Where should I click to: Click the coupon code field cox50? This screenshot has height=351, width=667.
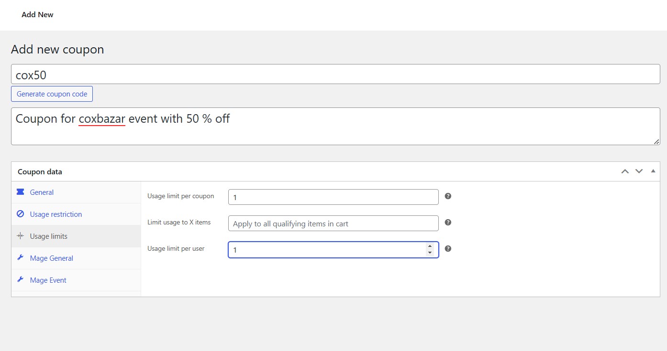point(335,74)
